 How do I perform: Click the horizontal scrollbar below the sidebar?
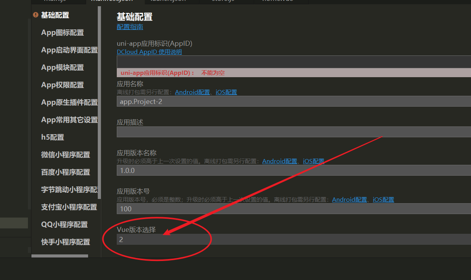pos(60,256)
